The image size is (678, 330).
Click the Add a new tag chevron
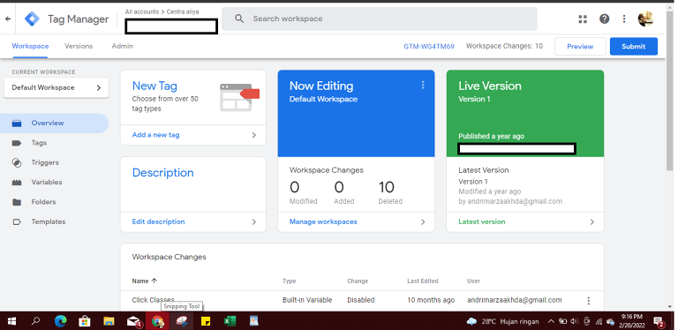[x=254, y=135]
